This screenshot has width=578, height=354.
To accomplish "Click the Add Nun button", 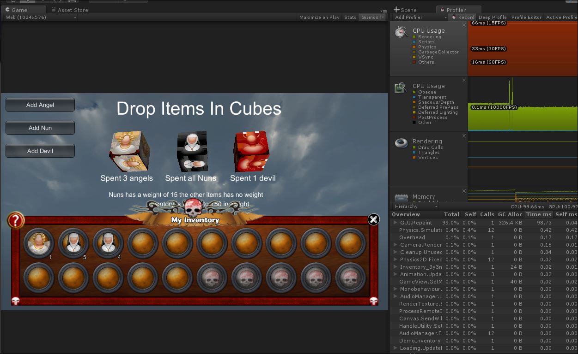I will pyautogui.click(x=40, y=128).
